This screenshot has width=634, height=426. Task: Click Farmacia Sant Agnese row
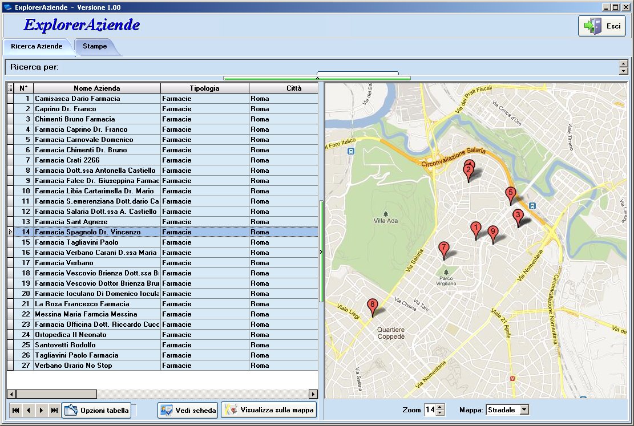(163, 221)
